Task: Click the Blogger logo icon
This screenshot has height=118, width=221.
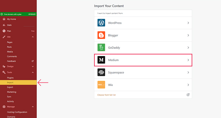Action: point(101,35)
